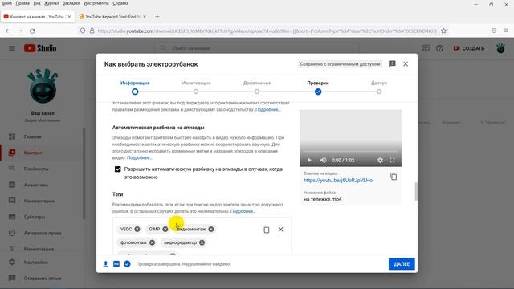Focus the channel search field
The height and width of the screenshot is (289, 514).
257,48
